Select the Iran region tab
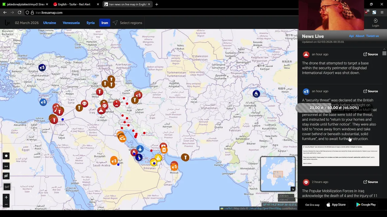The width and height of the screenshot is (387, 217). click(105, 23)
